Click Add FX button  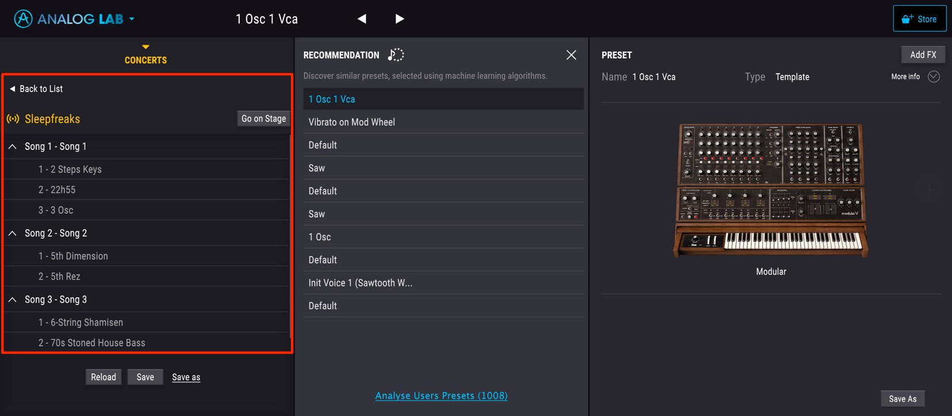[923, 55]
